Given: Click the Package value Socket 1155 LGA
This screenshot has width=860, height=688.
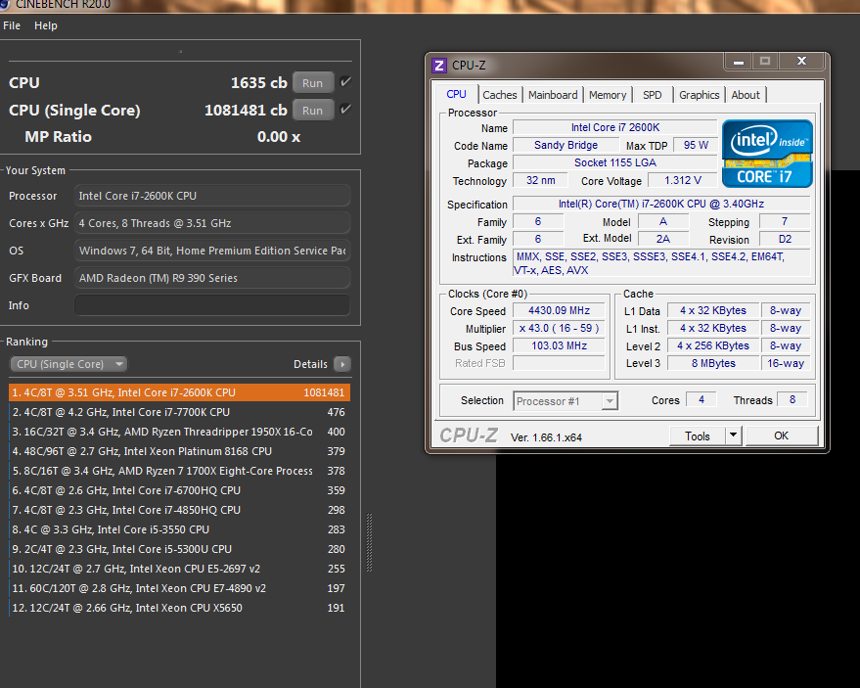Looking at the screenshot, I should point(614,162).
